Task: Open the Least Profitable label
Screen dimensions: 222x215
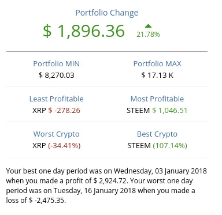Action: [x=57, y=99]
